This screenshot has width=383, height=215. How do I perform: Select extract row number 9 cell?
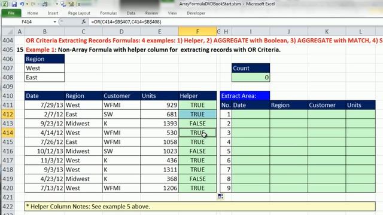(x=226, y=188)
